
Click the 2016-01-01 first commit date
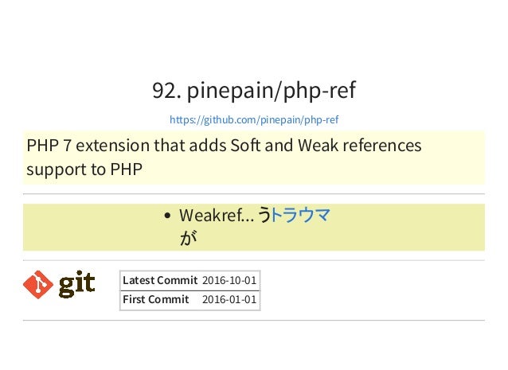click(229, 299)
